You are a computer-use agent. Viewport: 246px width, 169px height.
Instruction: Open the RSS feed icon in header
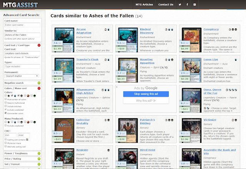pos(194,5)
